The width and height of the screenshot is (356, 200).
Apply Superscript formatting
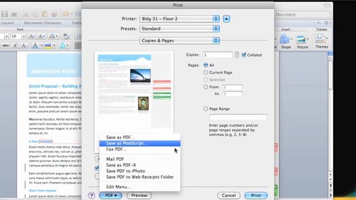[15, 46]
